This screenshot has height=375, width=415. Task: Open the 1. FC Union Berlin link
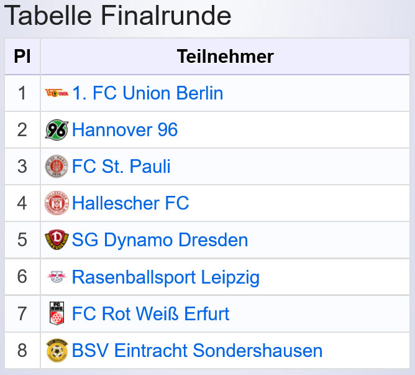[148, 93]
